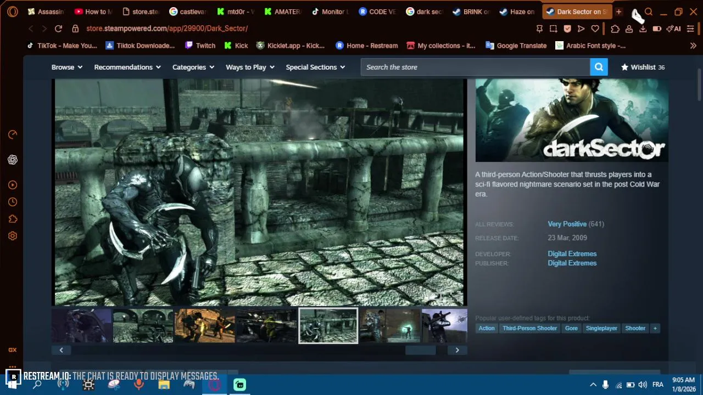Switch to the BRINK Steam tab
This screenshot has height=395, width=703.
(471, 12)
